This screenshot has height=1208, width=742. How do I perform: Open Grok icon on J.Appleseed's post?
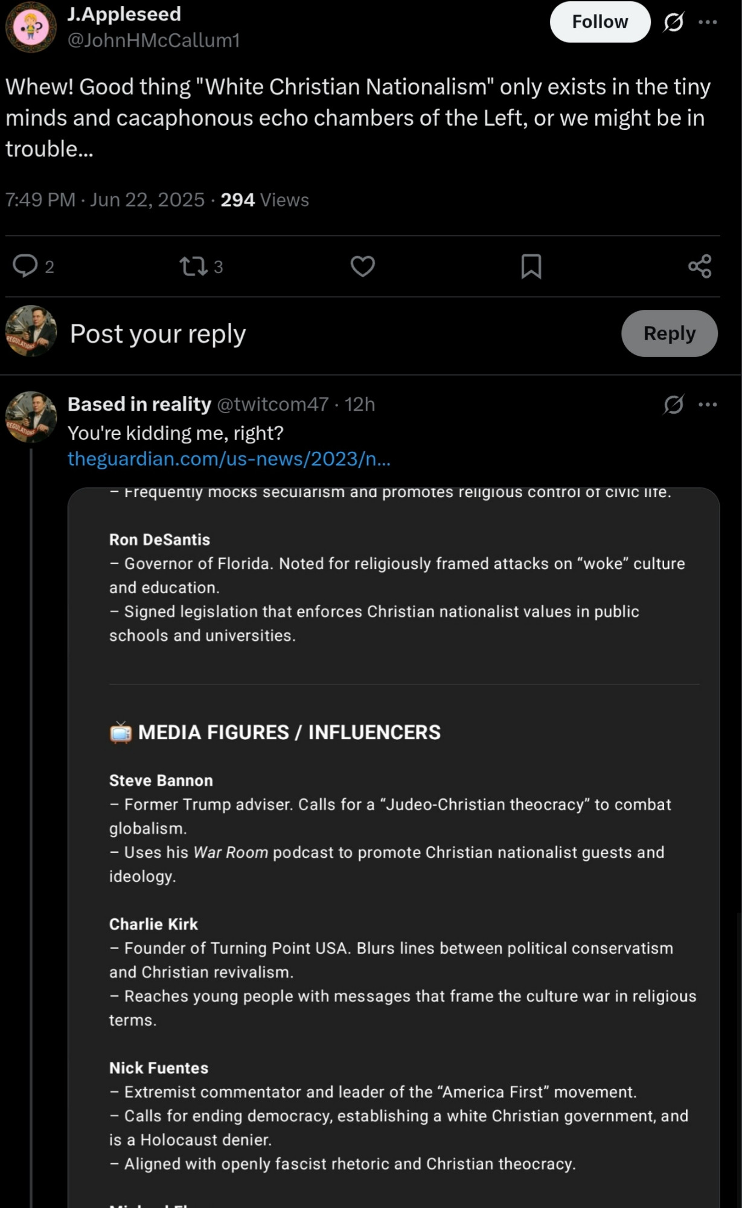pyautogui.click(x=673, y=22)
